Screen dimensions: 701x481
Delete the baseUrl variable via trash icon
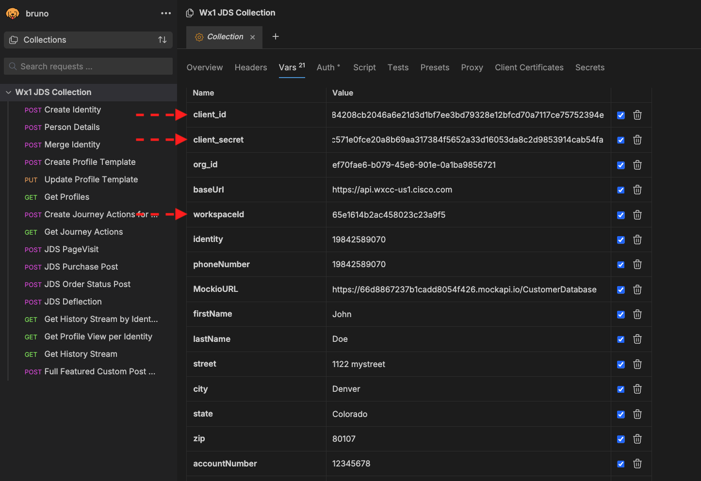point(637,190)
